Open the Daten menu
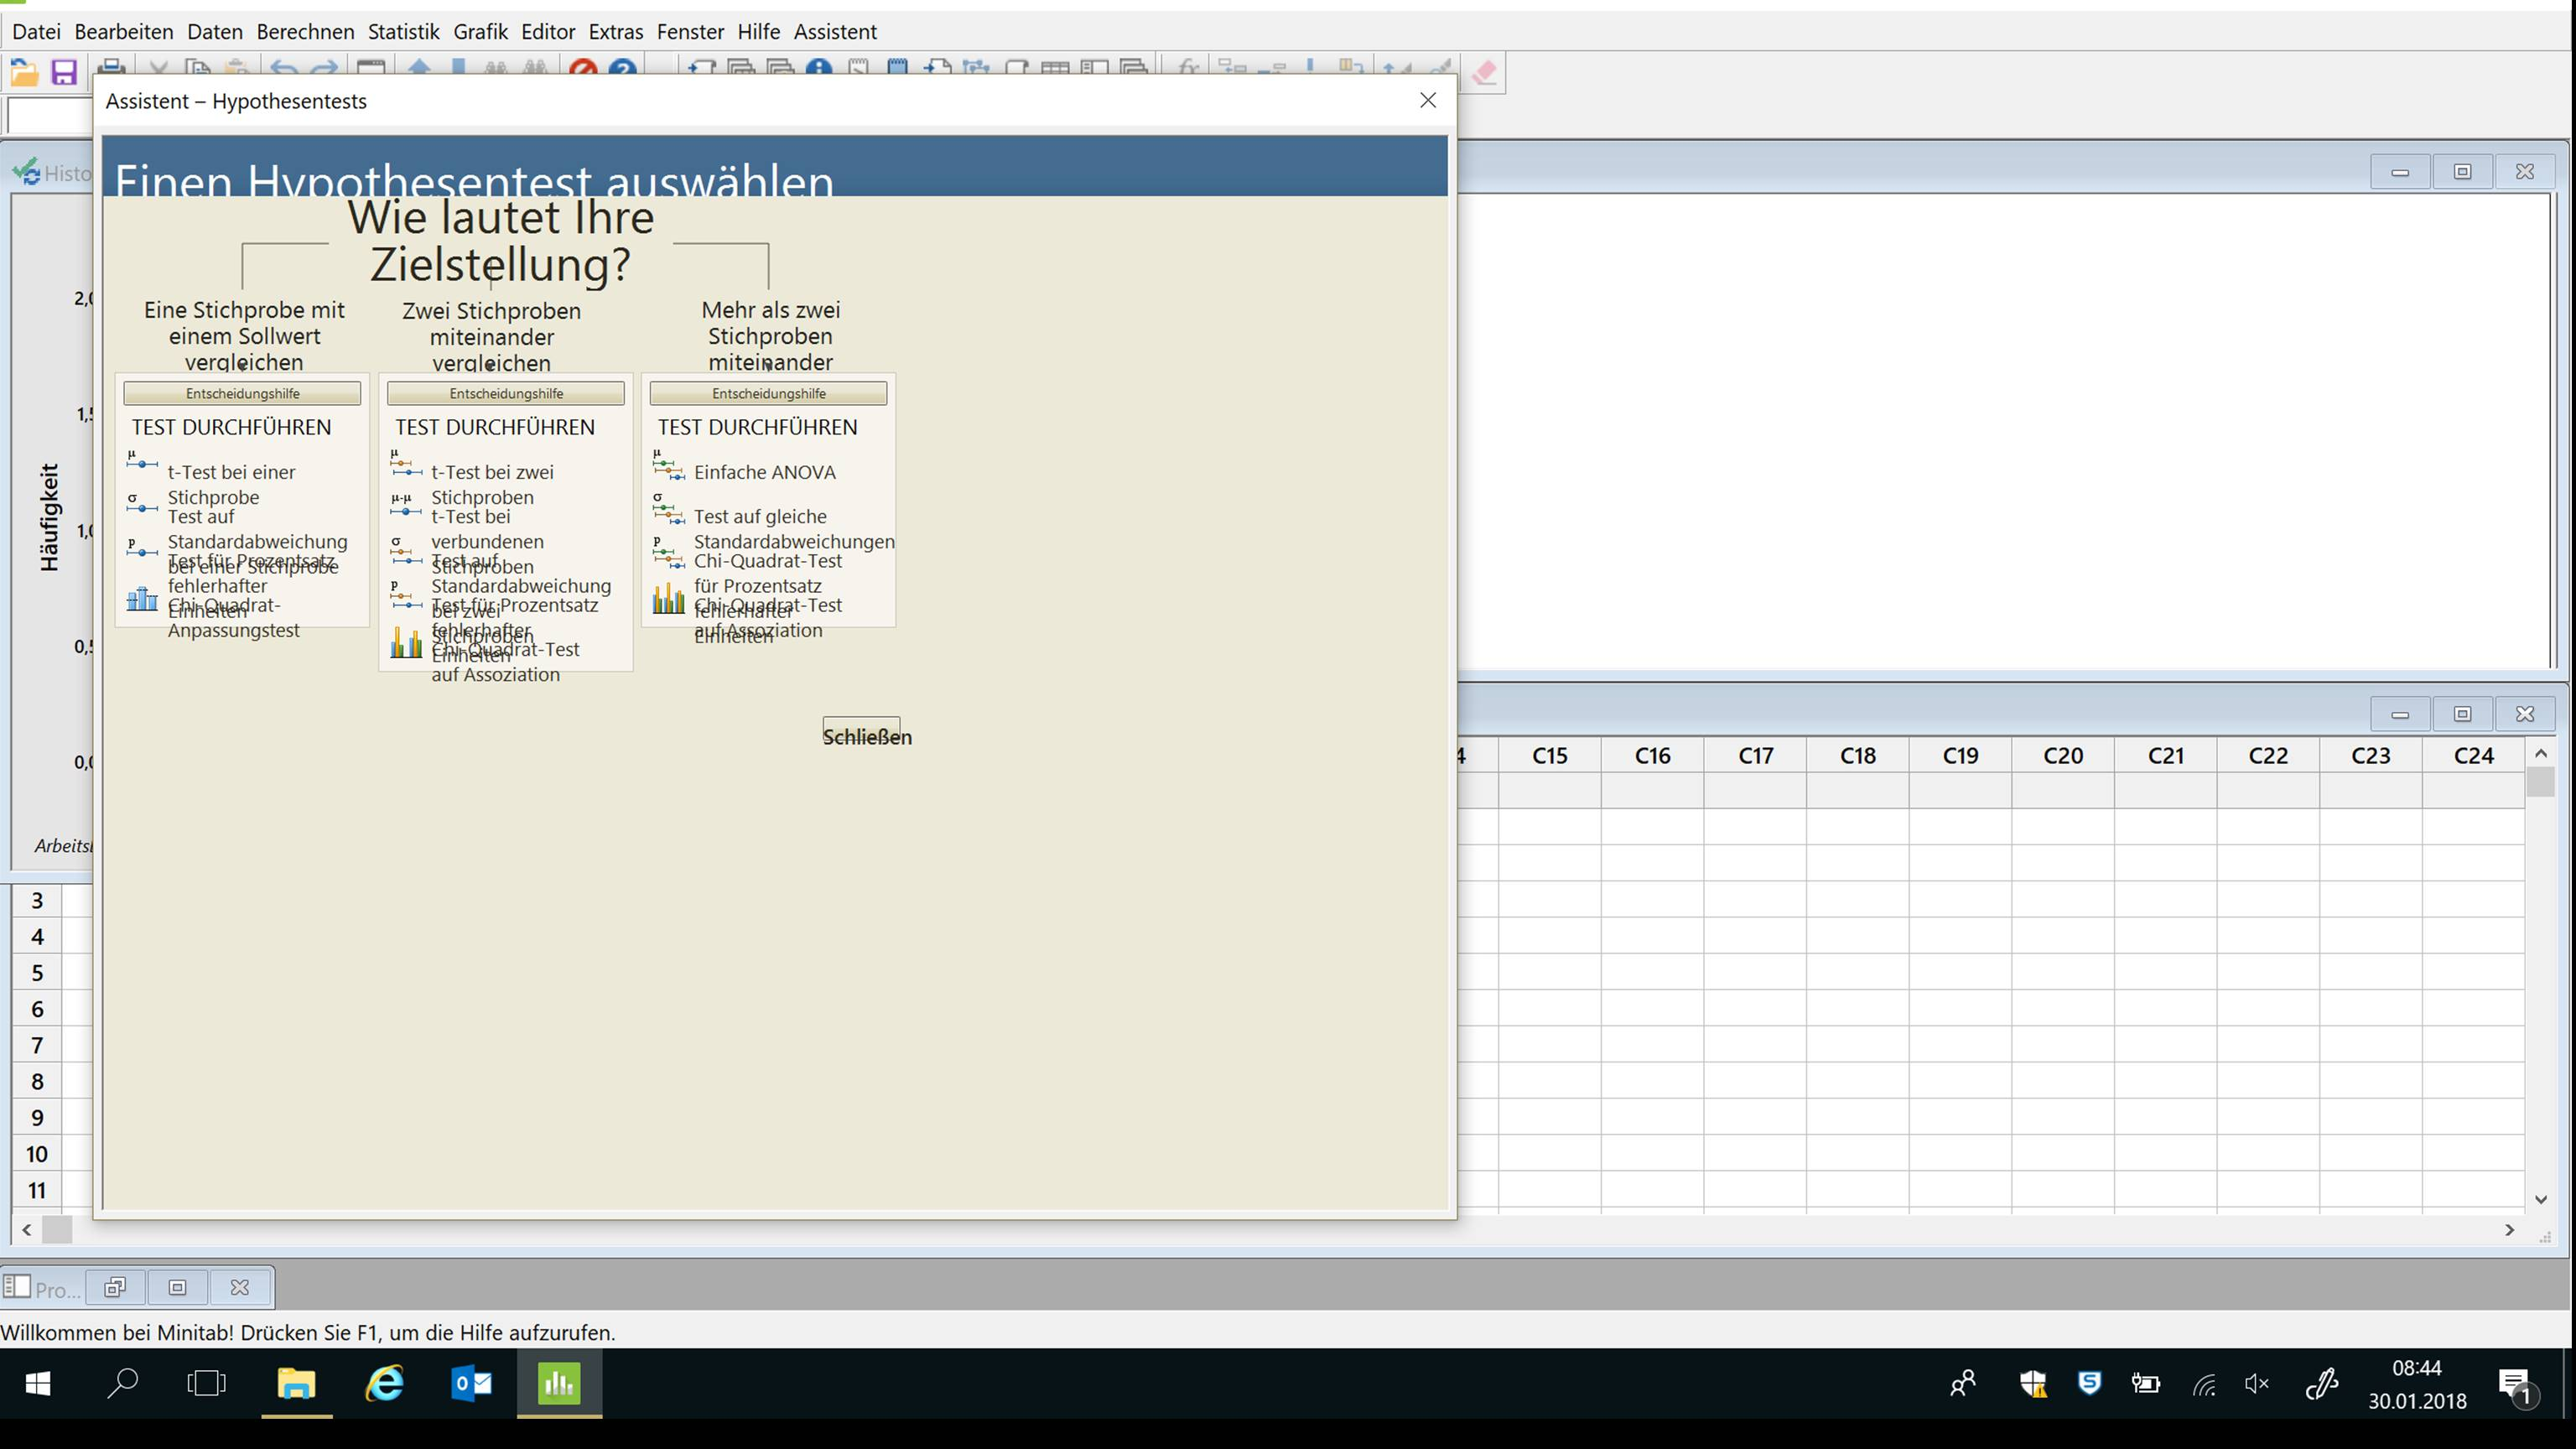Viewport: 2576px width, 1449px height. point(215,31)
